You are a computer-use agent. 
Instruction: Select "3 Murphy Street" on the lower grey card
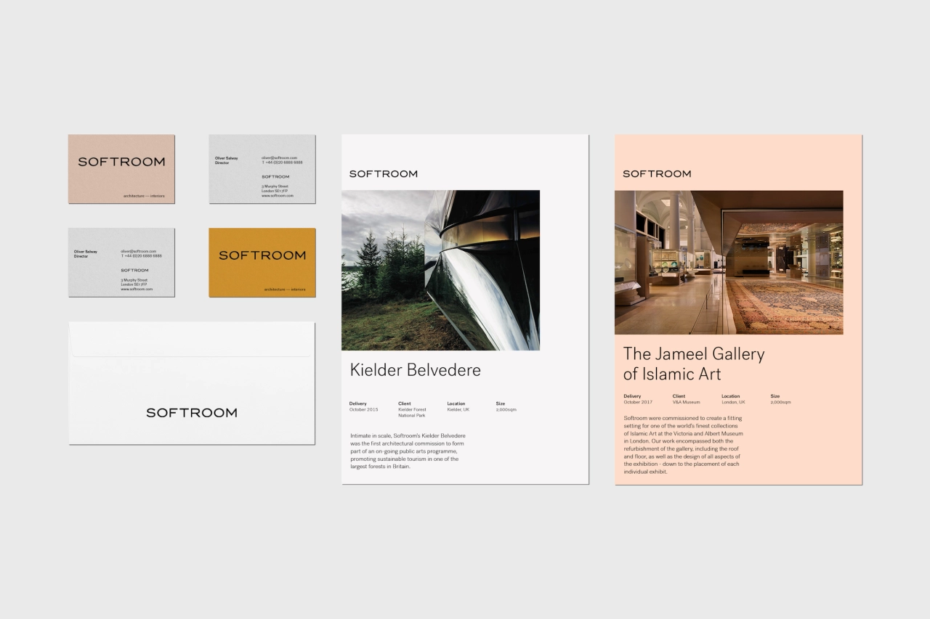pyautogui.click(x=134, y=280)
